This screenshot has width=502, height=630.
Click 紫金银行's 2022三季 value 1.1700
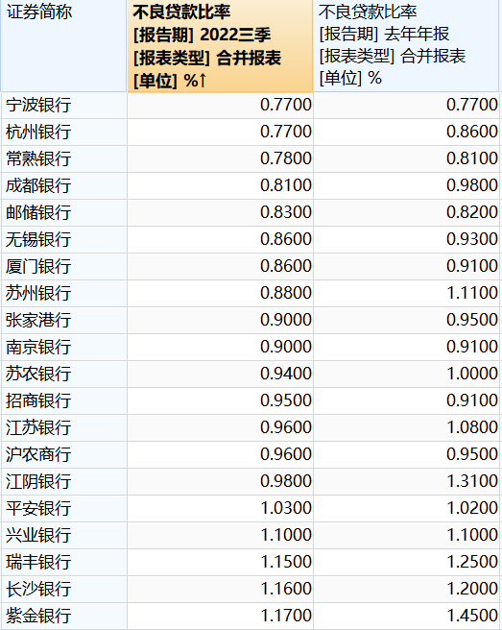point(286,617)
